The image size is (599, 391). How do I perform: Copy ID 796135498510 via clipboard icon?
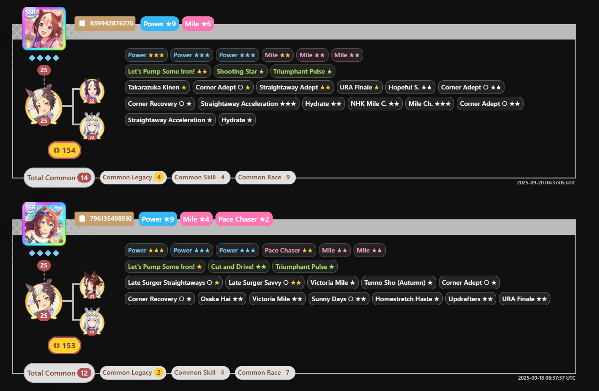click(x=82, y=218)
